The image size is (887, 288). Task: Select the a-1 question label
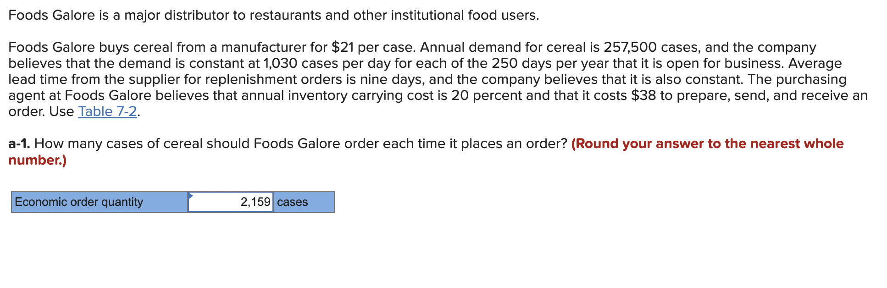click(19, 144)
